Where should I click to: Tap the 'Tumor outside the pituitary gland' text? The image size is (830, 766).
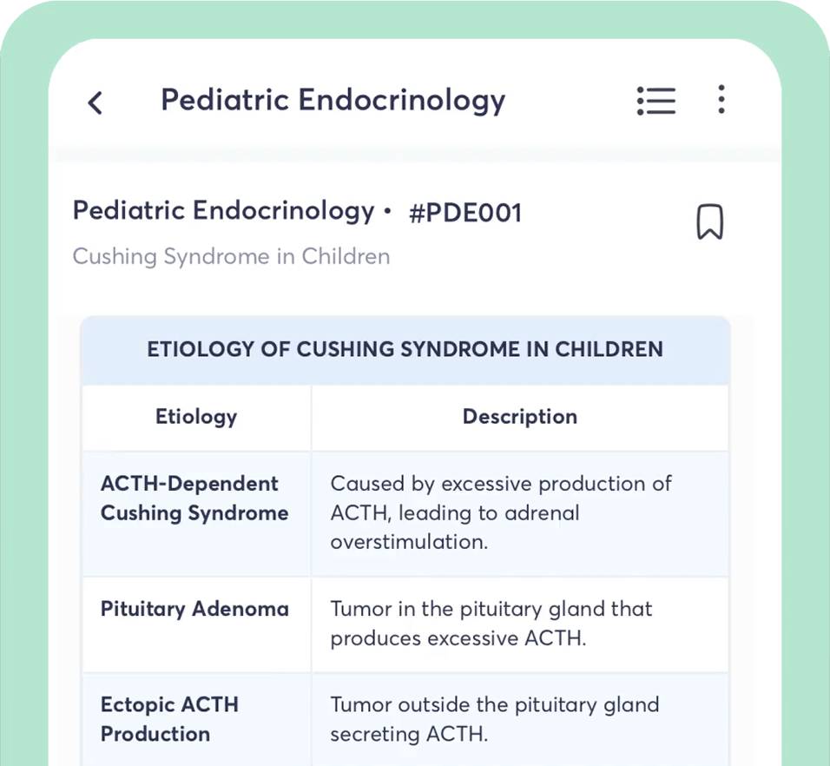[494, 704]
